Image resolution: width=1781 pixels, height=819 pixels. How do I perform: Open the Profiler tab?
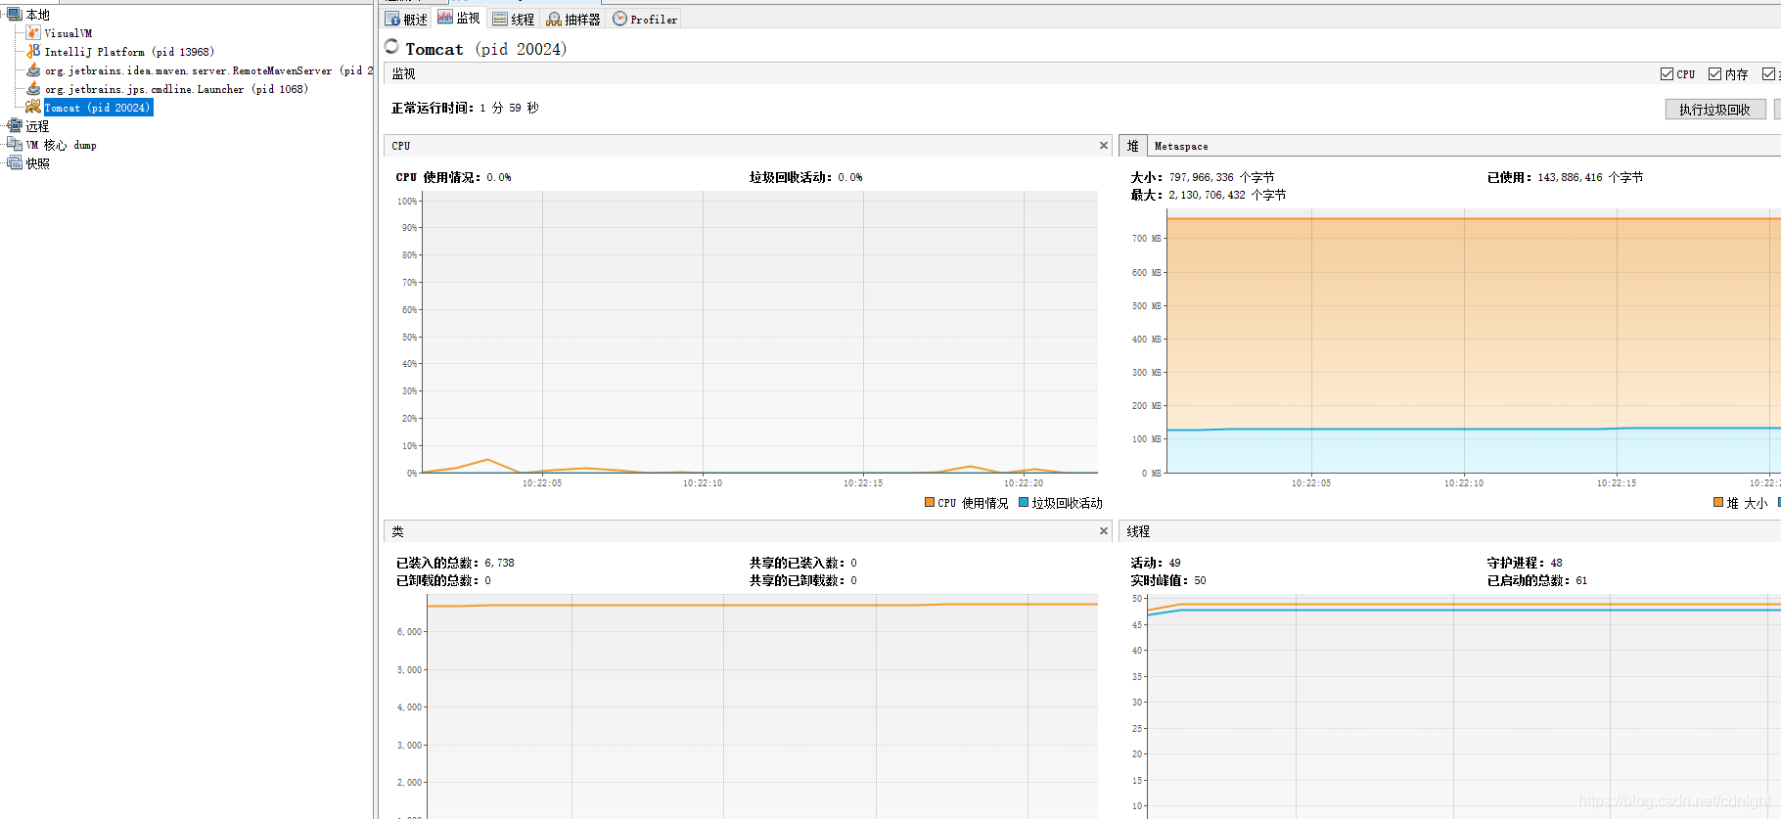coord(645,19)
